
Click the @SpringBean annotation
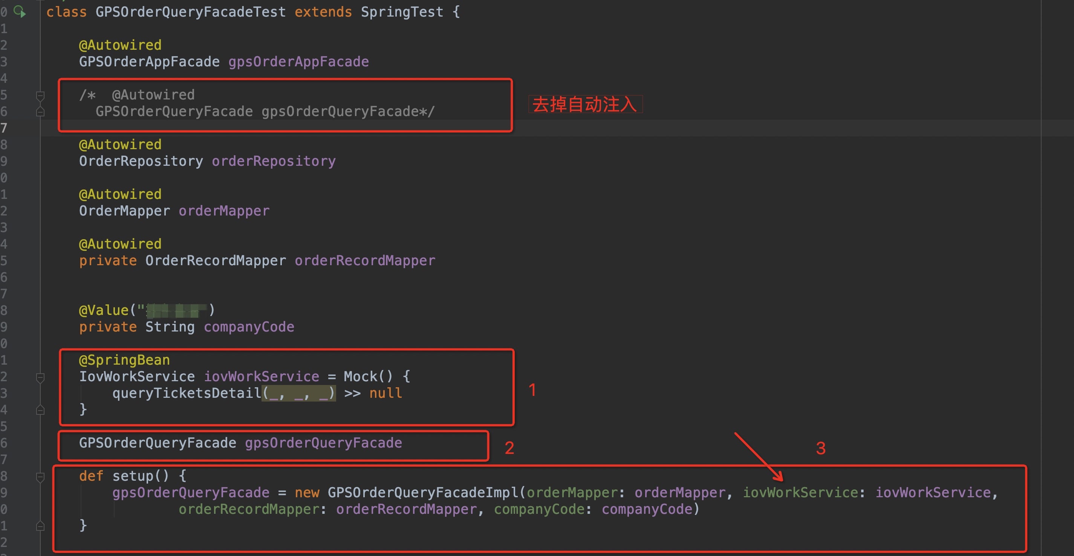point(124,360)
